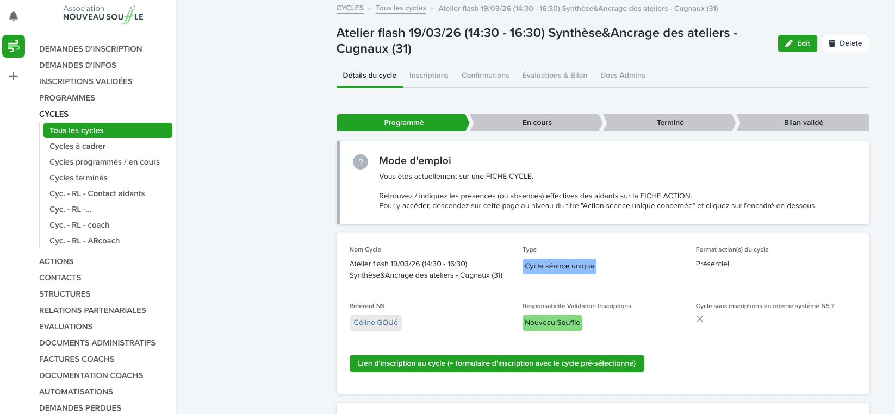The image size is (895, 414).
Task: Click the Edit pencil button
Action: click(x=797, y=43)
